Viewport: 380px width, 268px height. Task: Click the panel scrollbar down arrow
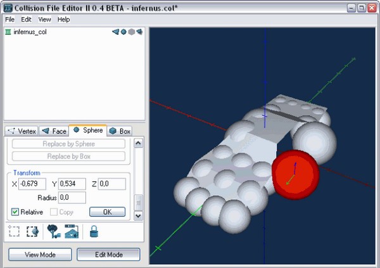(138, 215)
